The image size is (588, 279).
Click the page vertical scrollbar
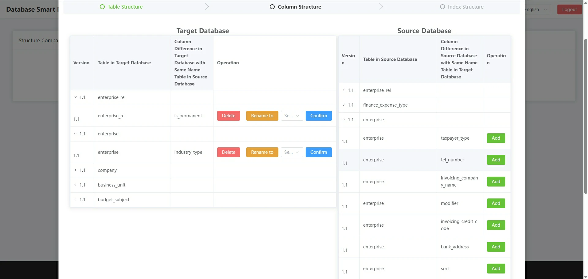pos(586,116)
